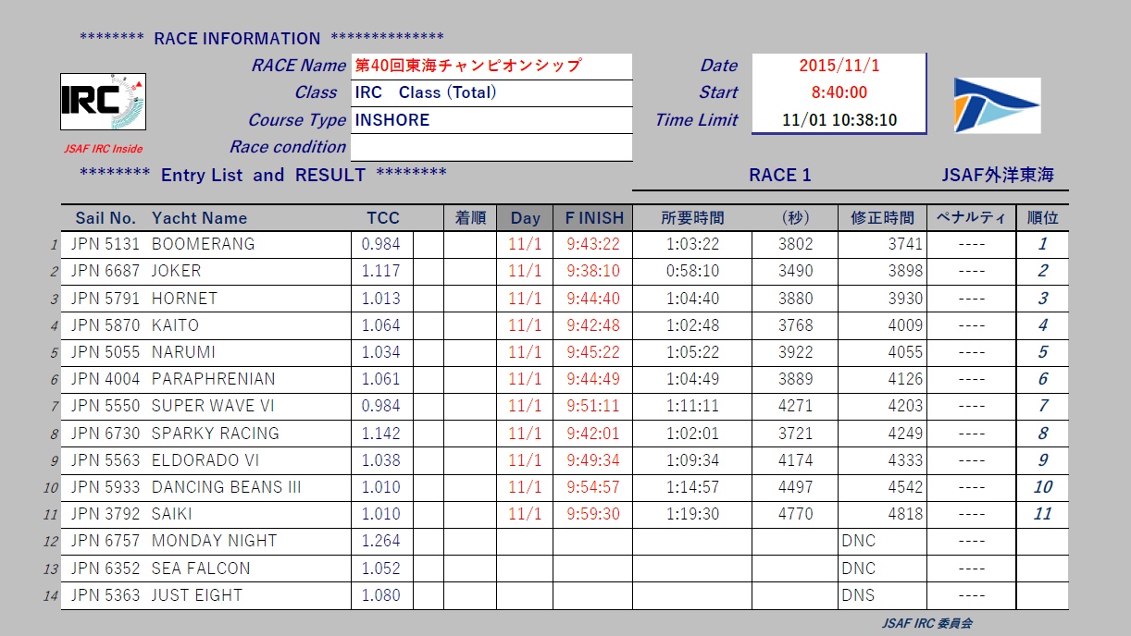Screen dimensions: 1131x636
Task: Select DANCING BEANS III seconds '4497'
Action: (x=795, y=487)
